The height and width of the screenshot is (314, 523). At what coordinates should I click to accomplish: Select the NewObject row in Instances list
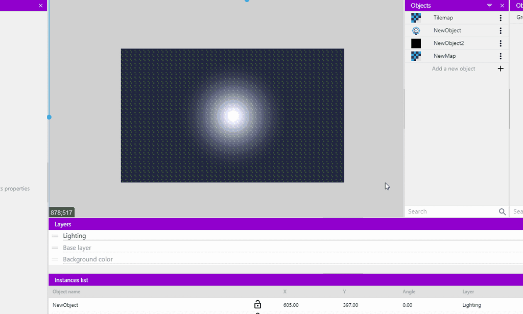pos(65,305)
